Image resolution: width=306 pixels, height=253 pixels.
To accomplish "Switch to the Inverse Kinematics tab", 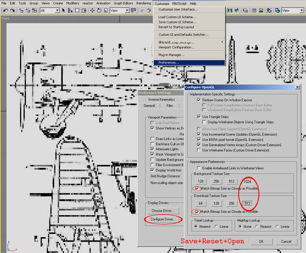I will pyautogui.click(x=161, y=99).
